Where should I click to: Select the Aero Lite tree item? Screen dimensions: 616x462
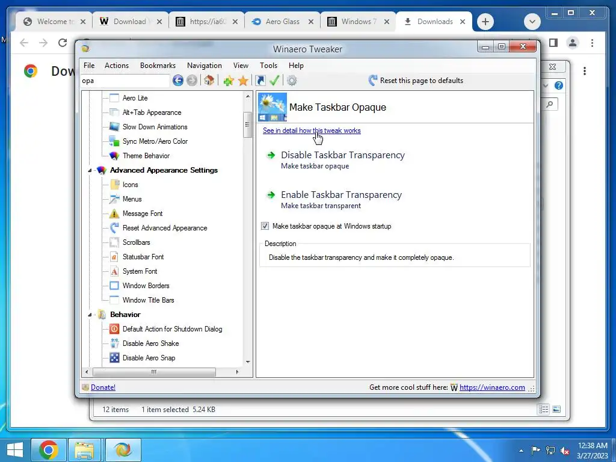pos(135,98)
